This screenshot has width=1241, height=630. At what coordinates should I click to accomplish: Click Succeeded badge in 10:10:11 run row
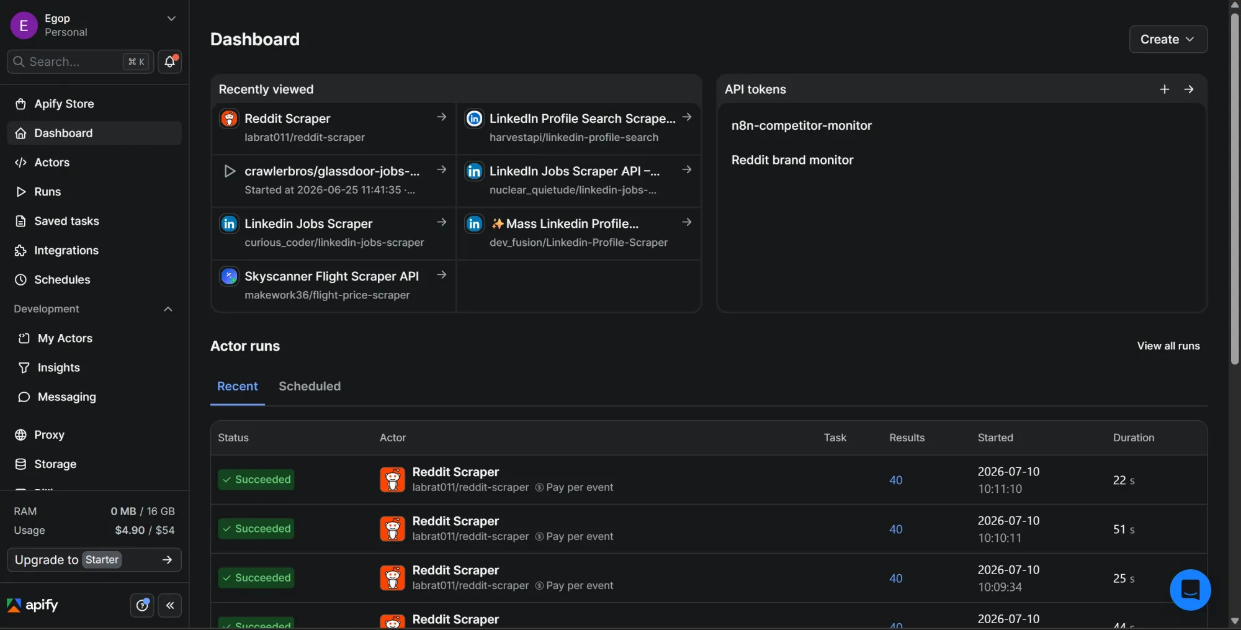256,528
